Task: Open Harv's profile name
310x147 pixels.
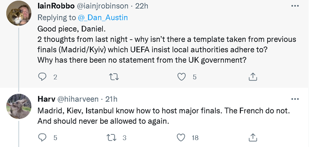Action: coord(45,99)
